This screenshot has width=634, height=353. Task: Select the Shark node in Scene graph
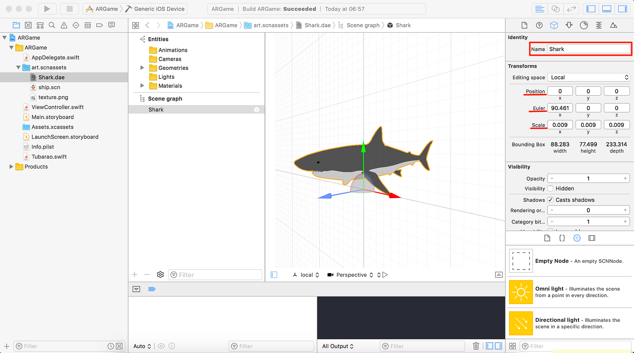tap(196, 110)
